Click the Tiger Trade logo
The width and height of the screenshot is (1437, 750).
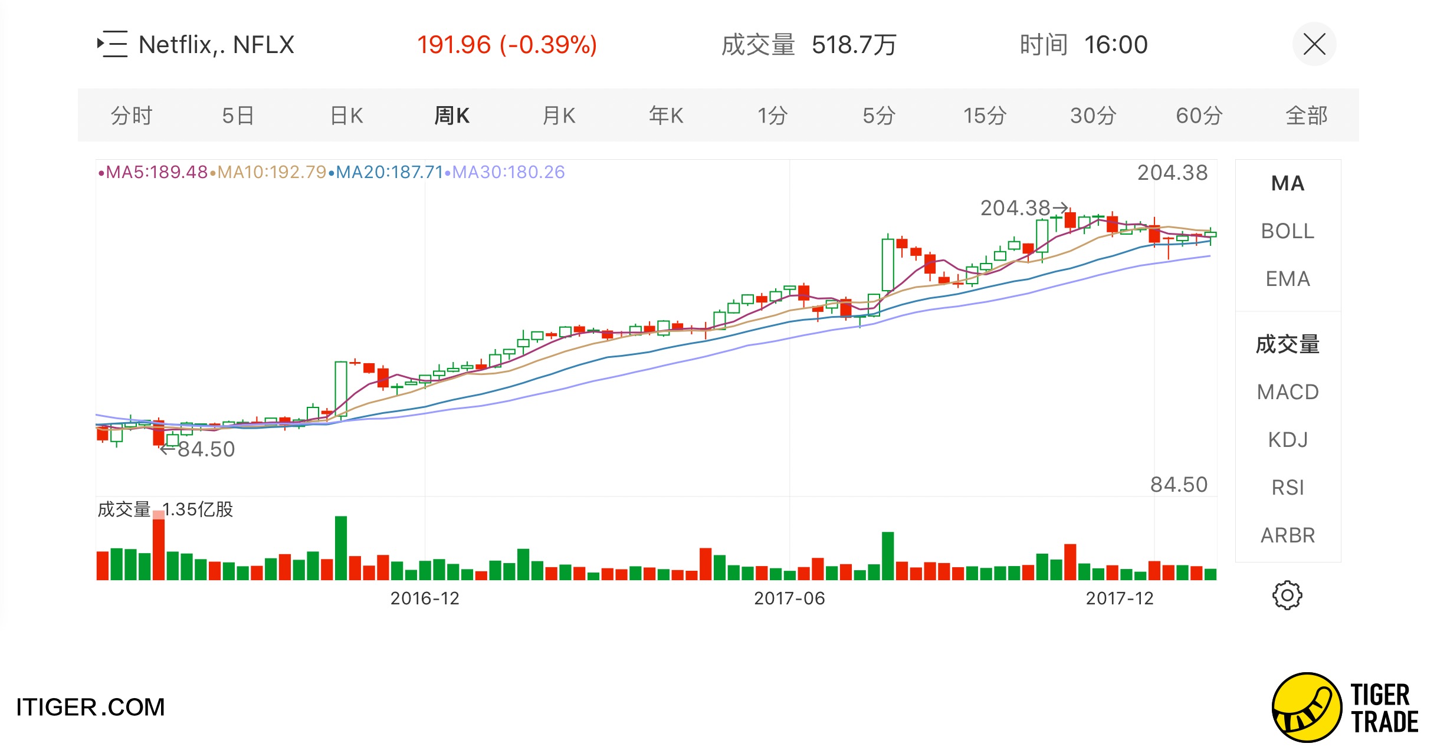[1345, 708]
